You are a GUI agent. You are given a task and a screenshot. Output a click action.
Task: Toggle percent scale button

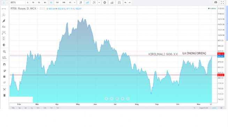click(195, 108)
